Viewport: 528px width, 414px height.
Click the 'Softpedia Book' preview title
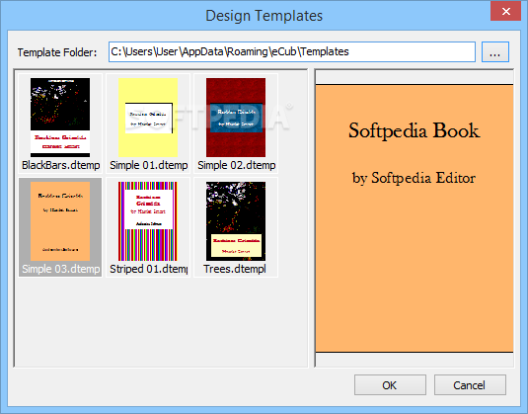[414, 130]
